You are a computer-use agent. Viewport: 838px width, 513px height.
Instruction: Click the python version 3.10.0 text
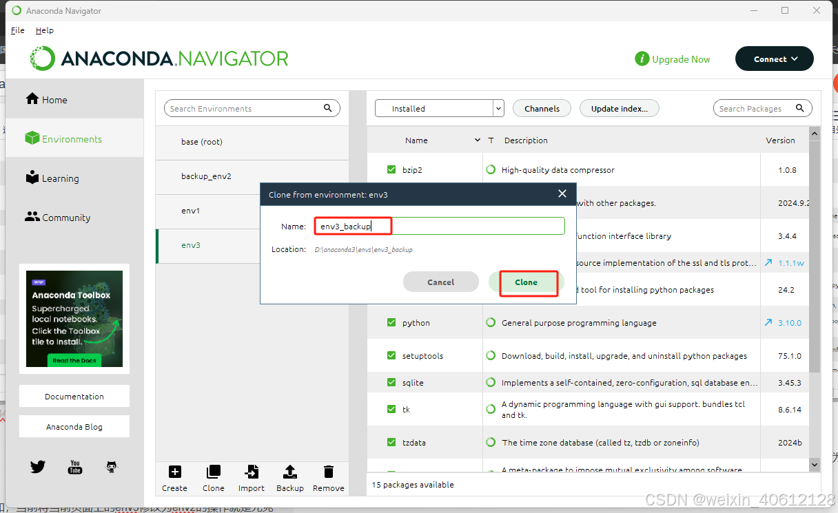[790, 322]
